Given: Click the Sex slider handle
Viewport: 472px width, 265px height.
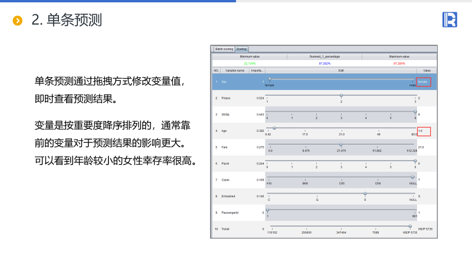Looking at the screenshot, I should 270,78.
